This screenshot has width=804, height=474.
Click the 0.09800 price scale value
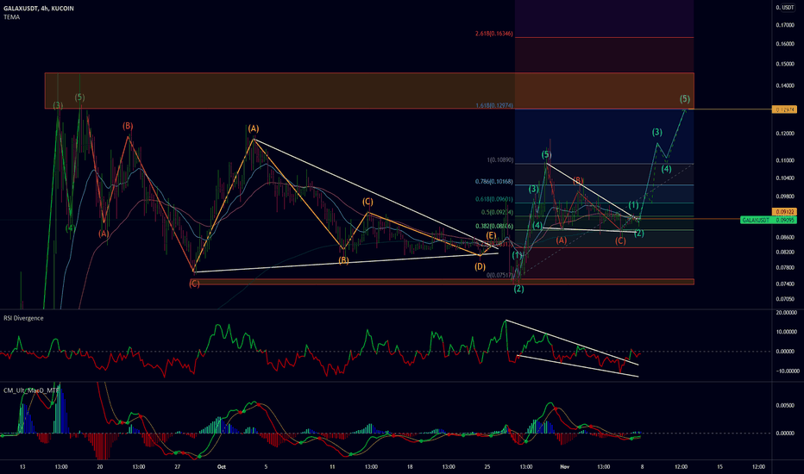tap(785, 196)
